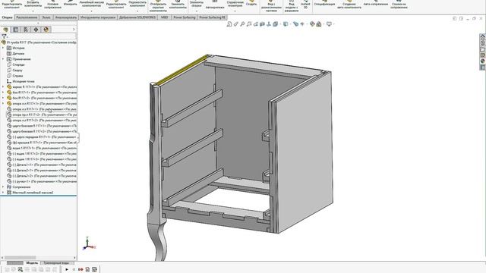Expand the Примечания tree node
This screenshot has height=273, width=486.
(3, 59)
